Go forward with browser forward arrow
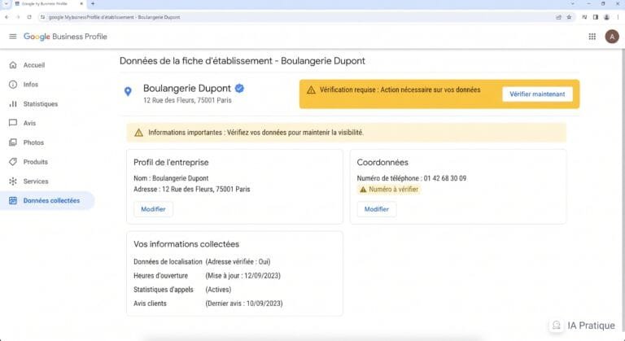Image resolution: width=625 pixels, height=341 pixels. tap(18, 17)
